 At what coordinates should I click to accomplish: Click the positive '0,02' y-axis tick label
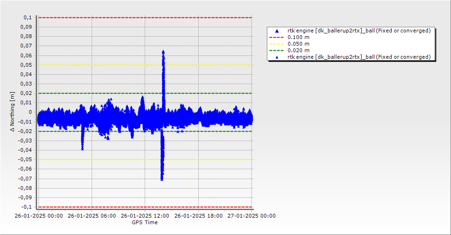[26, 93]
